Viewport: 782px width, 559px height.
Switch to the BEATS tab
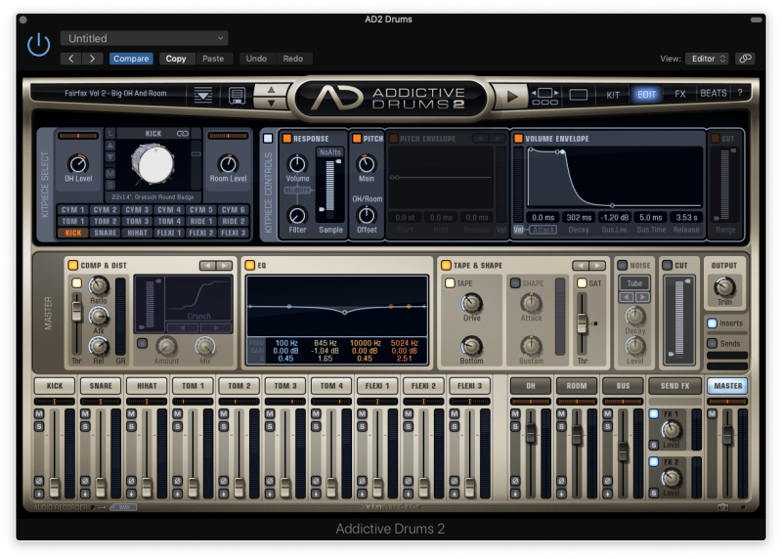[x=714, y=93]
